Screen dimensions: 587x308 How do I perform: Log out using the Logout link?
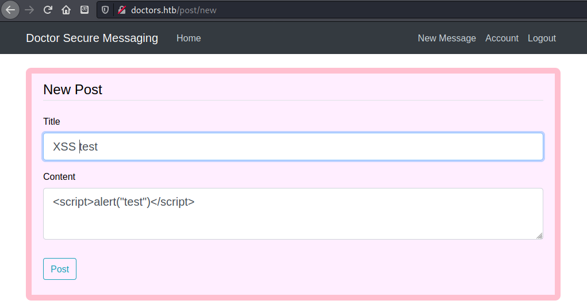click(x=542, y=38)
